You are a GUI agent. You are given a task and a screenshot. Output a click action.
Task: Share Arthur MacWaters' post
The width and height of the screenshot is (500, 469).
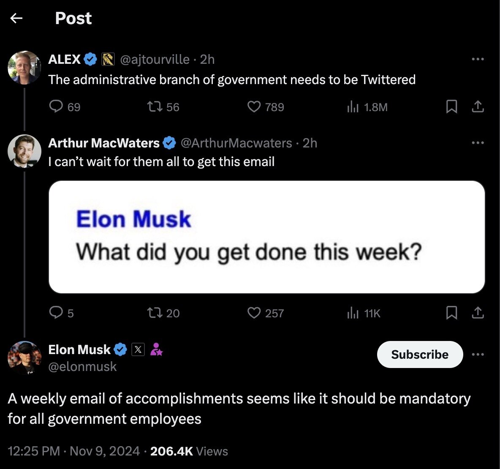click(478, 313)
